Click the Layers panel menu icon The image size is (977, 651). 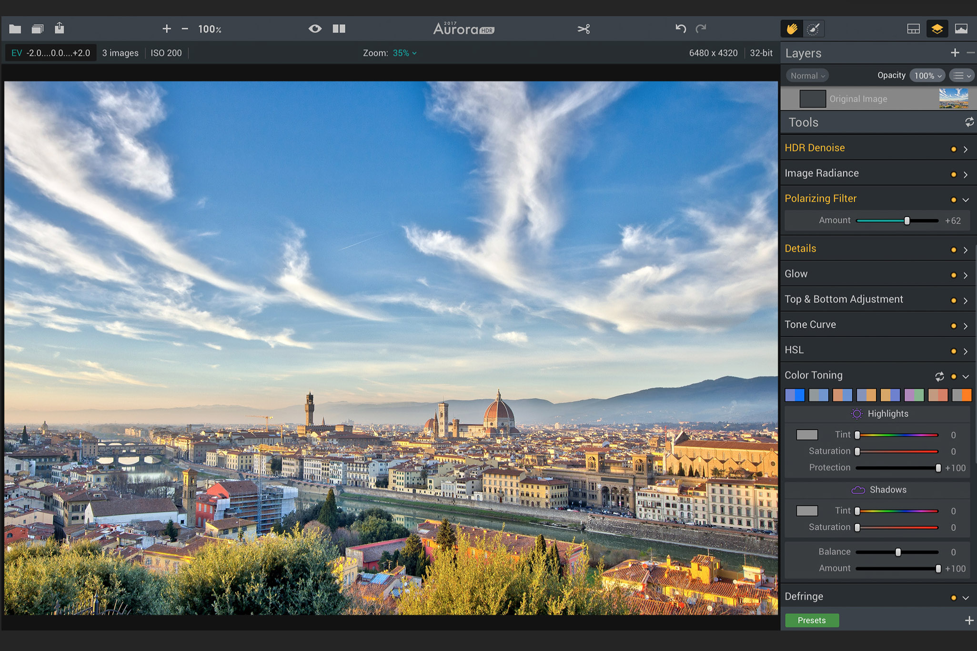coord(960,76)
